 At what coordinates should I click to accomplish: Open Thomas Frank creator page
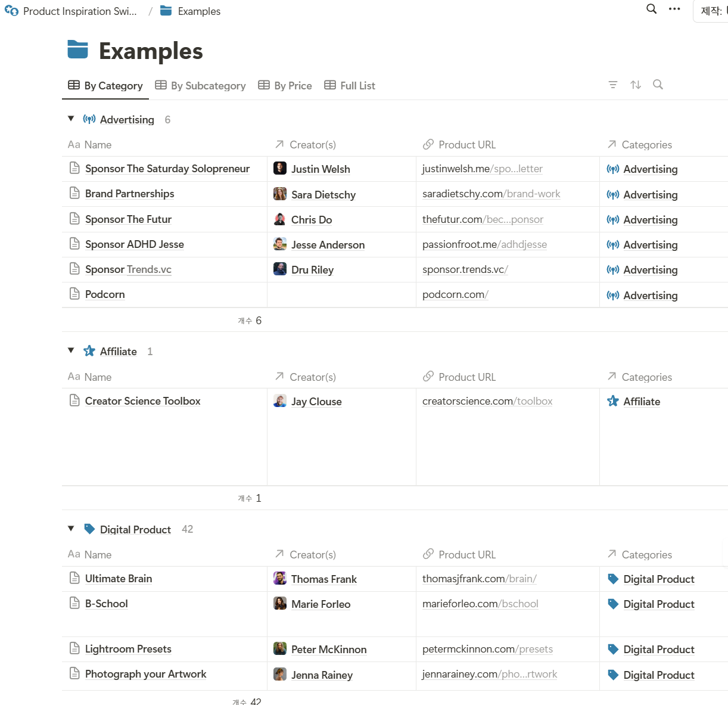(x=323, y=579)
